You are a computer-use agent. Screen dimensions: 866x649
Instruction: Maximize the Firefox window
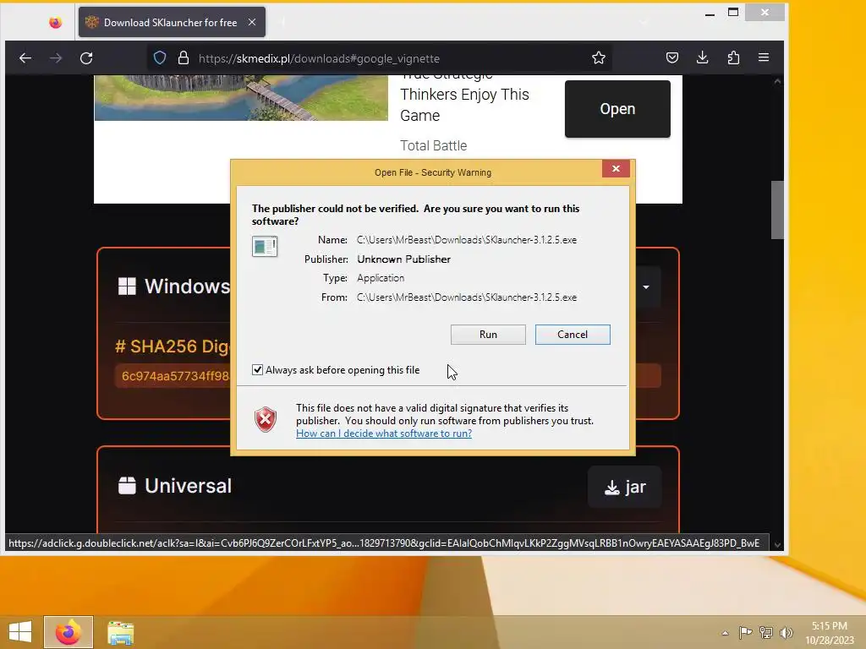[733, 12]
